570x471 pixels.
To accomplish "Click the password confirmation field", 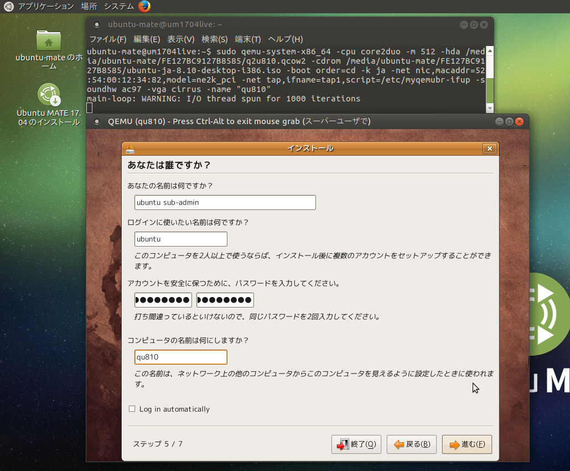I will tap(225, 300).
